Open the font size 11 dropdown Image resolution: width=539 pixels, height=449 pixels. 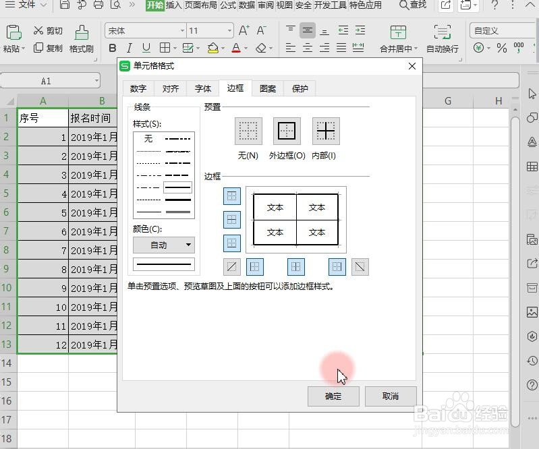click(x=229, y=30)
